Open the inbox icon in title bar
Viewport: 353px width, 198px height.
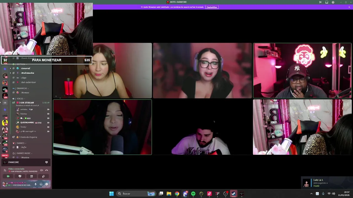(x=327, y=2)
